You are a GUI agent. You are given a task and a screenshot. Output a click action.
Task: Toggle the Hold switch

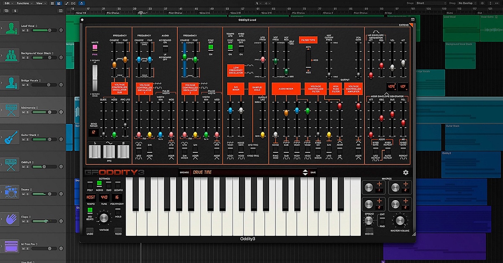(x=118, y=211)
